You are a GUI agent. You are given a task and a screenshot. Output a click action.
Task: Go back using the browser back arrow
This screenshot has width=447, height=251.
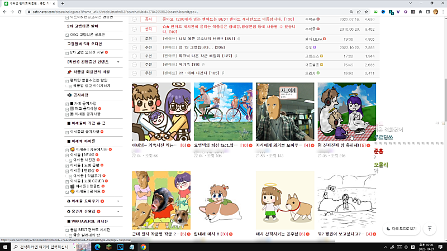[5, 12]
